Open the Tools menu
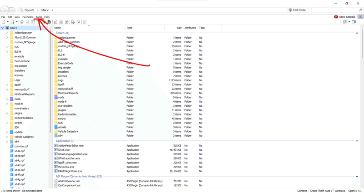The height and width of the screenshot is (193, 364). pos(39,17)
